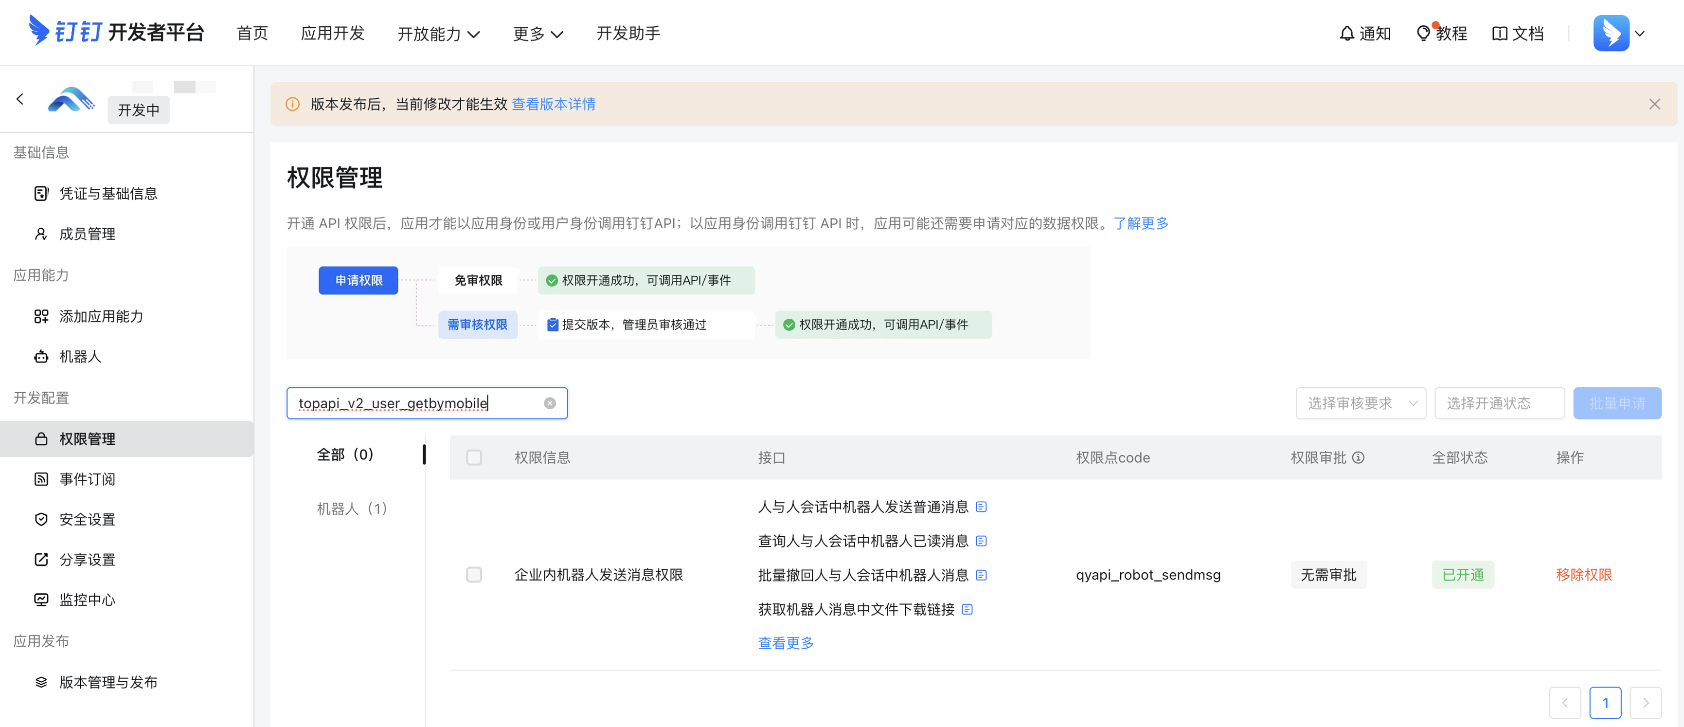Select the 安全设置 shield icon

pyautogui.click(x=41, y=519)
